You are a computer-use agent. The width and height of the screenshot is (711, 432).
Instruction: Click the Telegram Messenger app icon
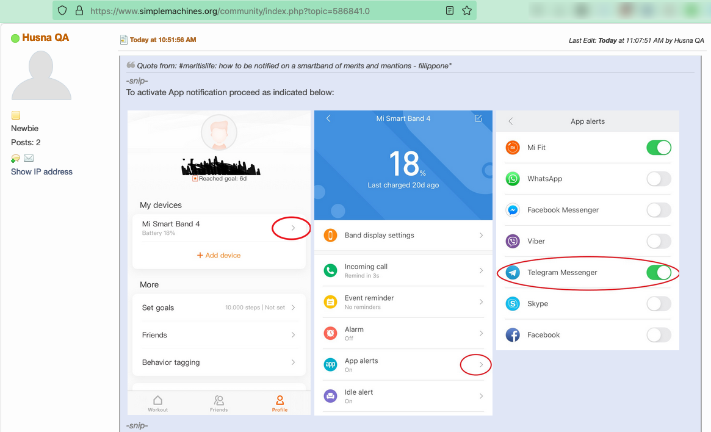(513, 272)
